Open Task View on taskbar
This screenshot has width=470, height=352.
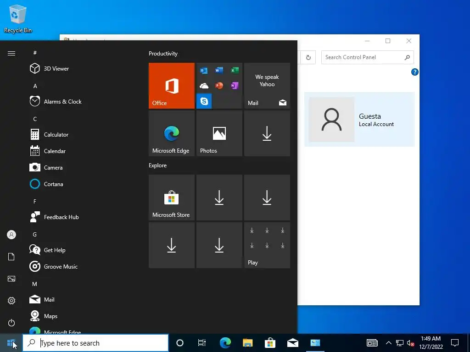(x=202, y=343)
